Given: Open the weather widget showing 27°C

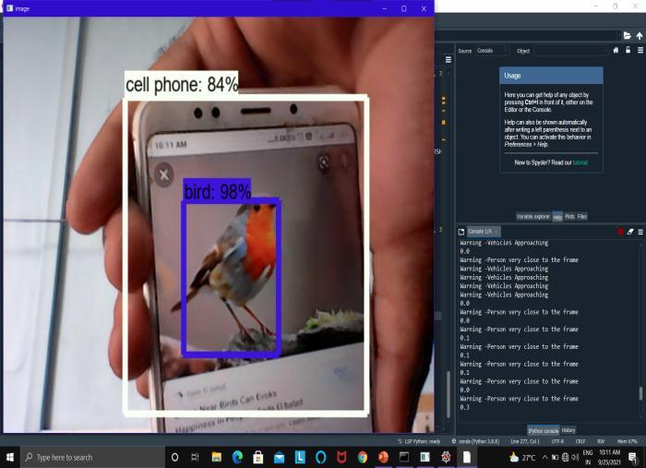Looking at the screenshot, I should [x=522, y=457].
